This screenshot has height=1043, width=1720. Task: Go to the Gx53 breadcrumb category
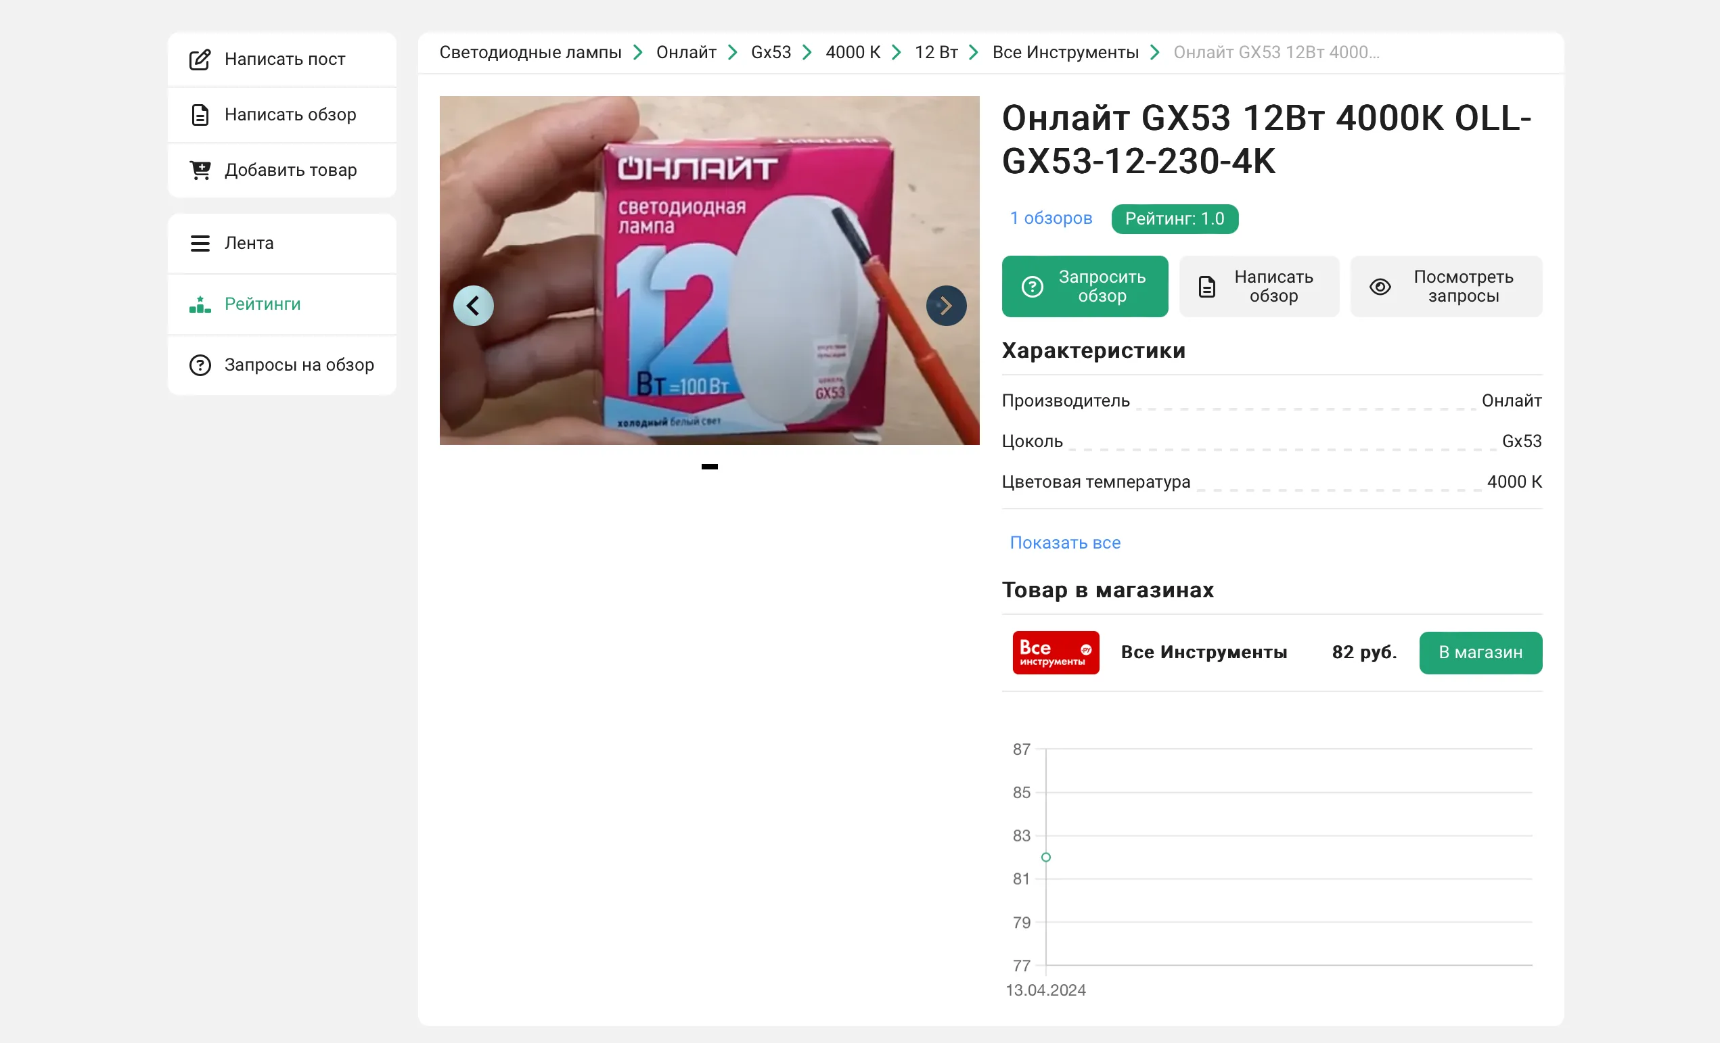tap(771, 52)
